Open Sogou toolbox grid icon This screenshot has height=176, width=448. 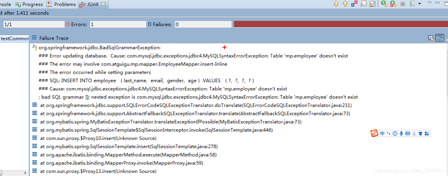tap(427, 133)
